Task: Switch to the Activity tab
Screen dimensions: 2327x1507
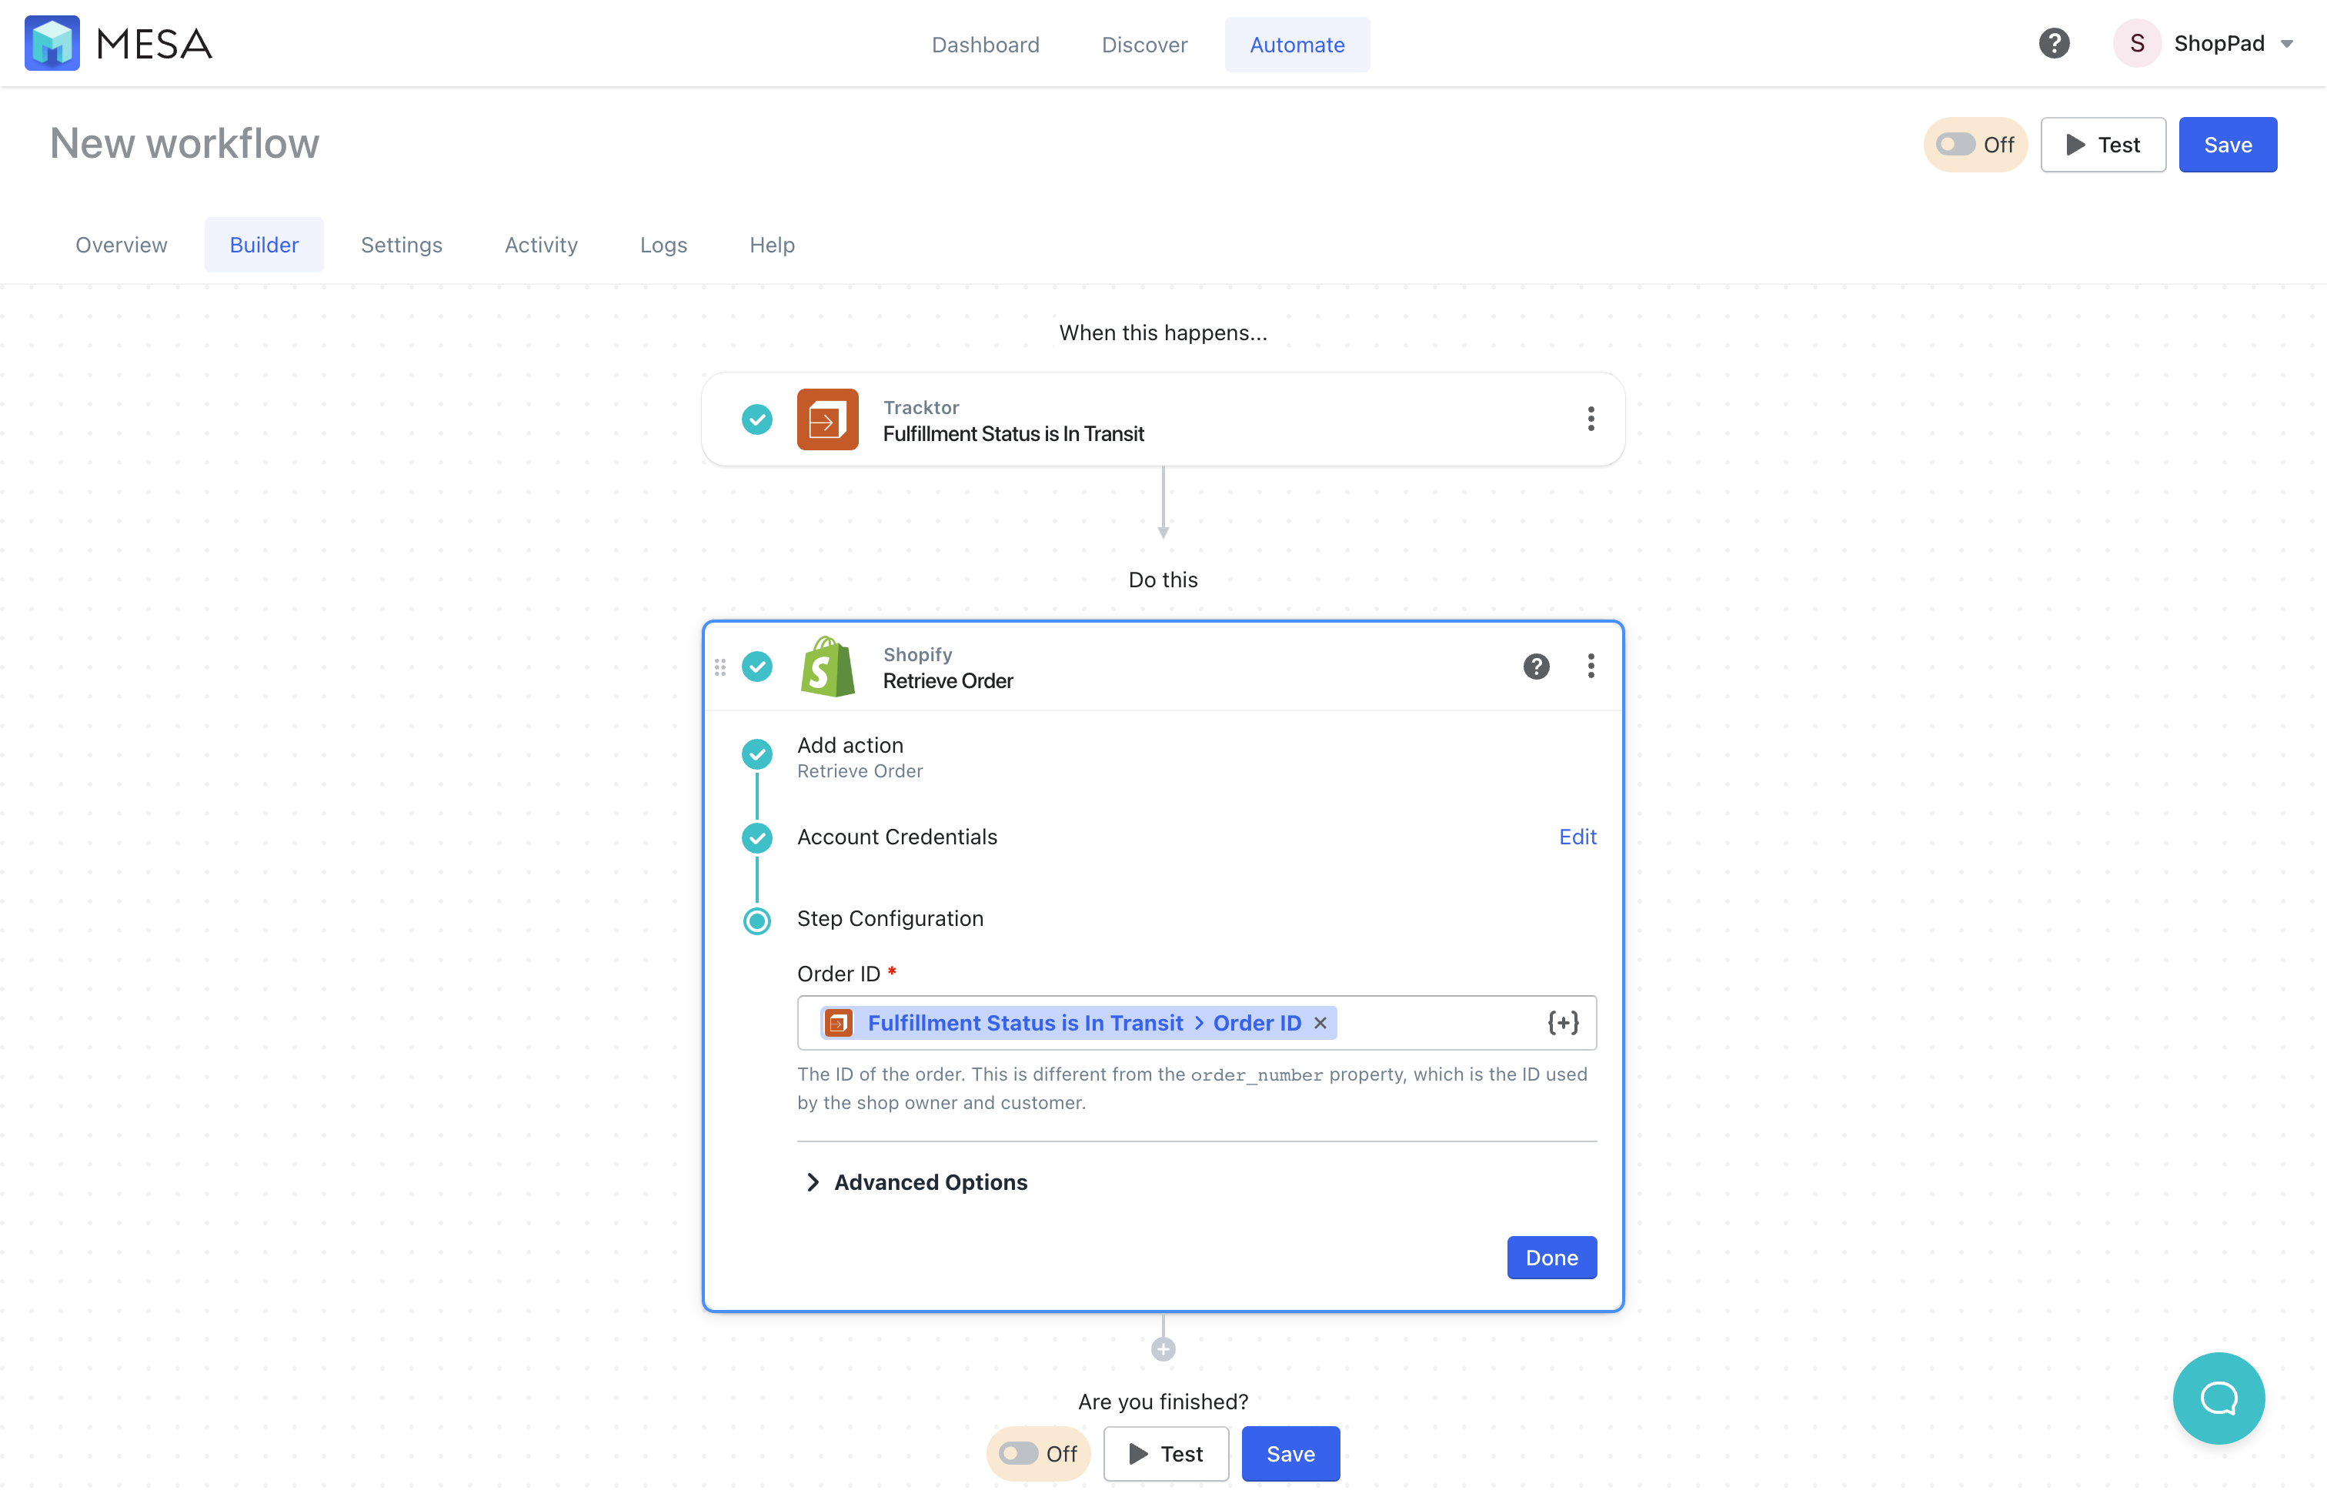Action: pyautogui.click(x=542, y=245)
